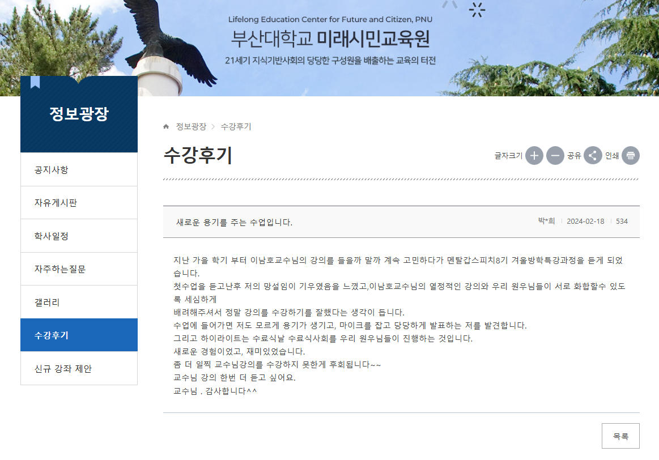Open the share icon

click(593, 155)
